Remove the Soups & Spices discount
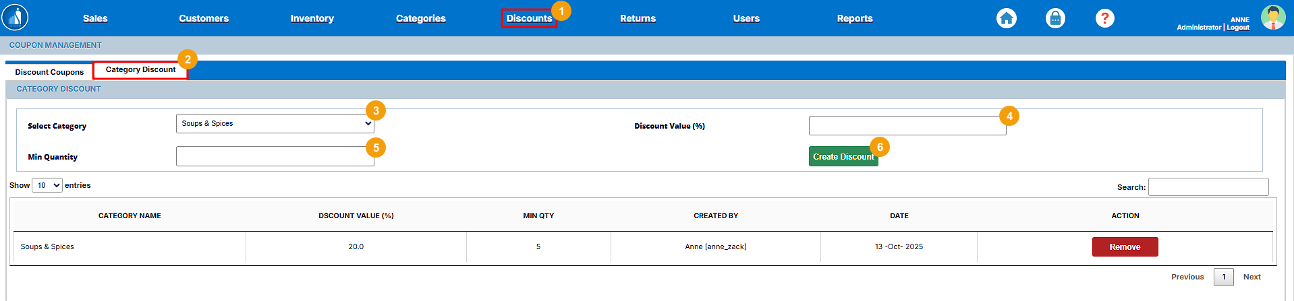Viewport: 1294px width, 301px height. (1125, 247)
